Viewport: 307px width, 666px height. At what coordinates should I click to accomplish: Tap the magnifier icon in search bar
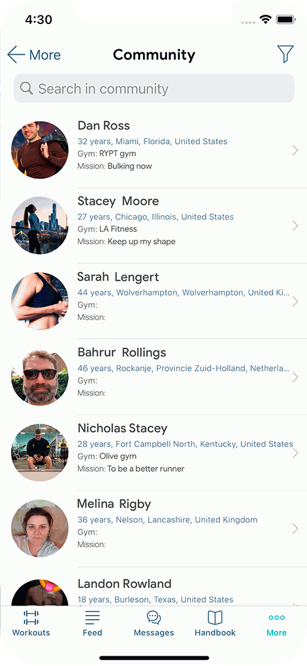(x=26, y=88)
